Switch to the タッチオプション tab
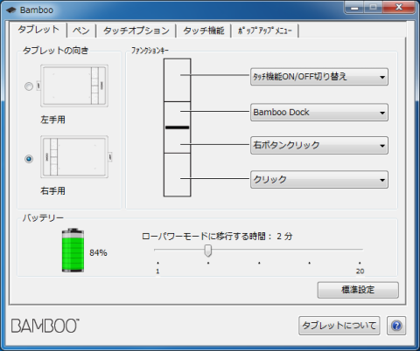The width and height of the screenshot is (420, 351). point(136,31)
